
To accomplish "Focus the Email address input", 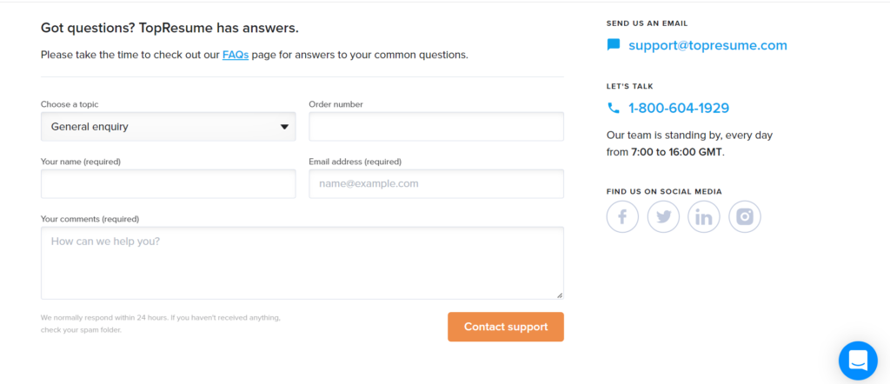I will pyautogui.click(x=436, y=184).
